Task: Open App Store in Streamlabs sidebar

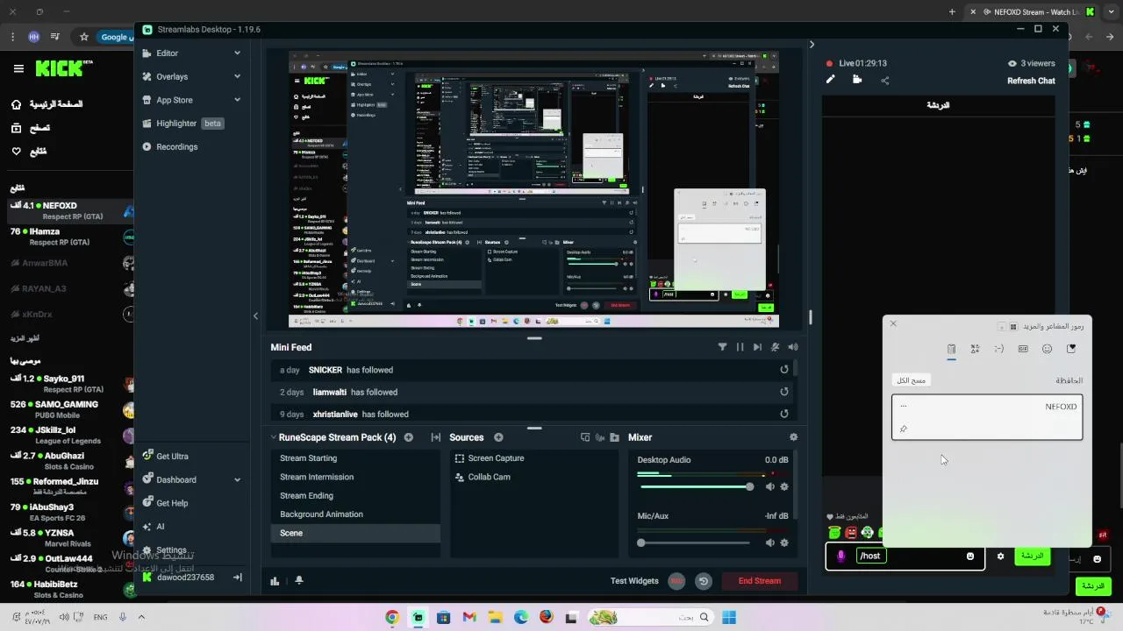Action: pos(174,100)
